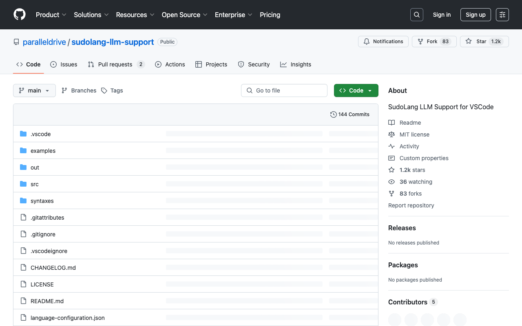Switch to the Projects tab
The width and height of the screenshot is (522, 326).
click(211, 64)
